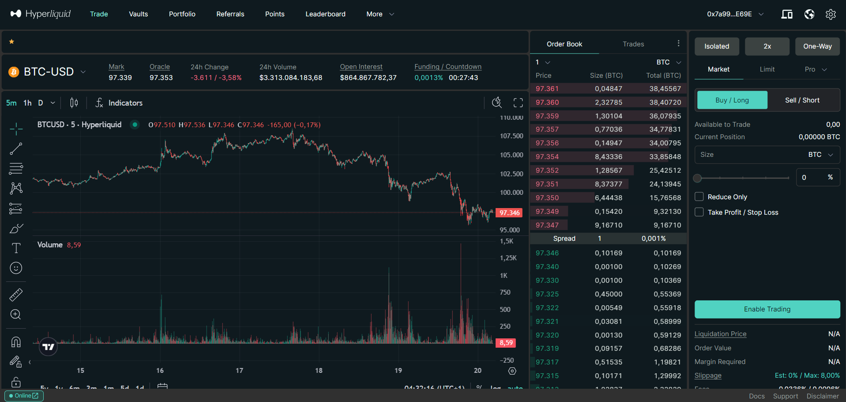The height and width of the screenshot is (402, 846).
Task: Switch to the Trades tab
Action: pos(633,44)
